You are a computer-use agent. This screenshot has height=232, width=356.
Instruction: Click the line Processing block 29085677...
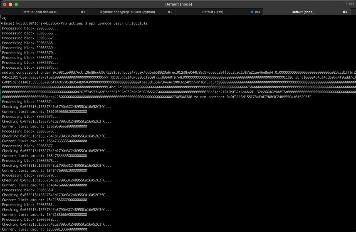coord(30,146)
